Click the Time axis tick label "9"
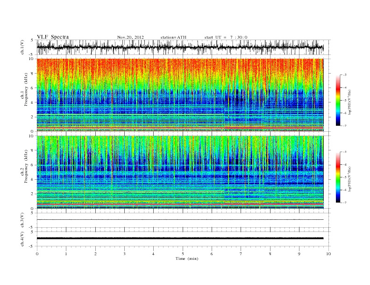This screenshot has width=370, height=285. click(299, 254)
